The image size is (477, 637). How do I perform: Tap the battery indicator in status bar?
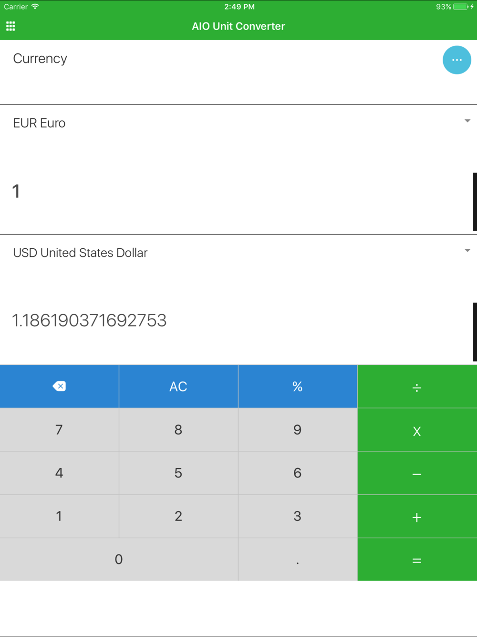(461, 7)
